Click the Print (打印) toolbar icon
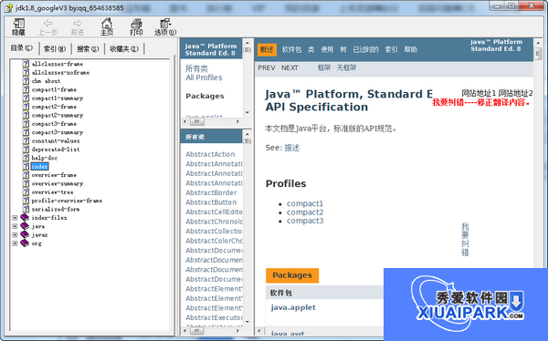 pyautogui.click(x=136, y=26)
